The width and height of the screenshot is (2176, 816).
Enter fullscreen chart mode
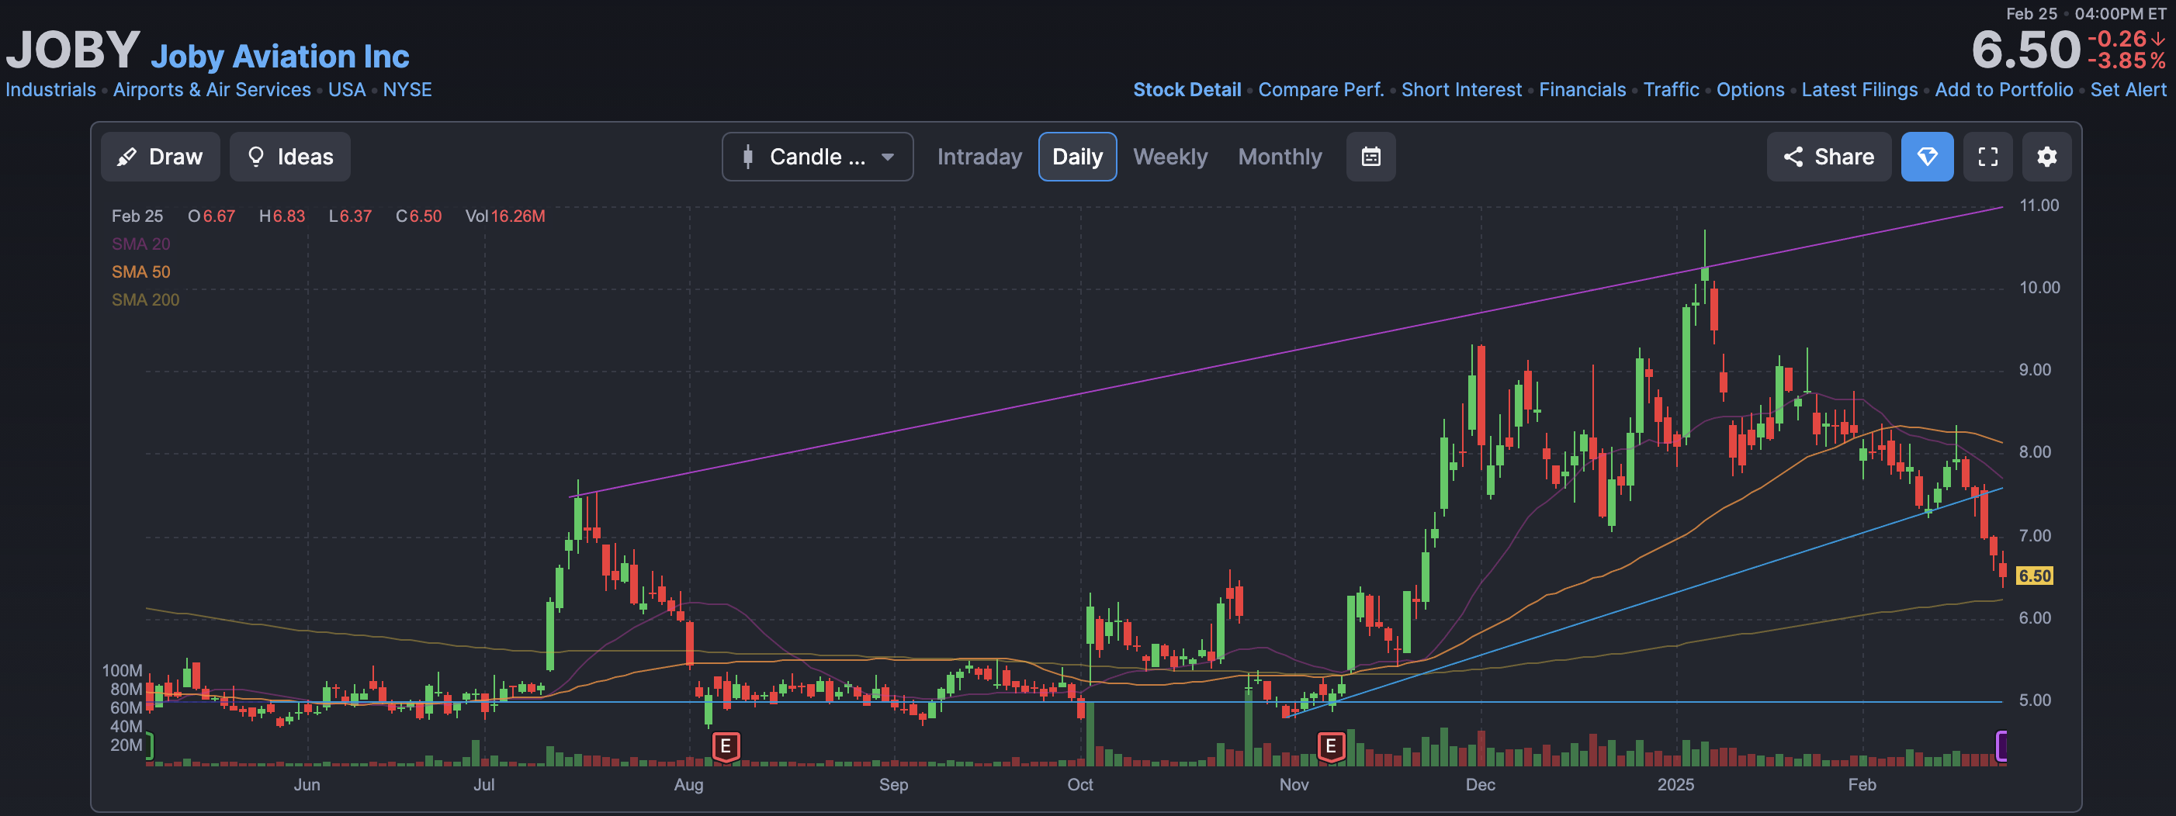pos(1987,157)
